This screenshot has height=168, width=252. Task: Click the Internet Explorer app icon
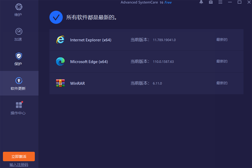[x=60, y=40]
